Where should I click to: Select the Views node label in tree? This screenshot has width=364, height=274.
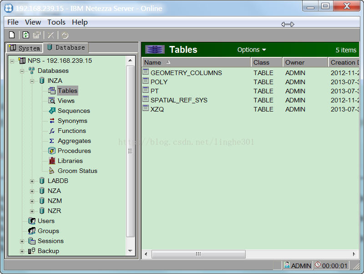pyautogui.click(x=66, y=101)
